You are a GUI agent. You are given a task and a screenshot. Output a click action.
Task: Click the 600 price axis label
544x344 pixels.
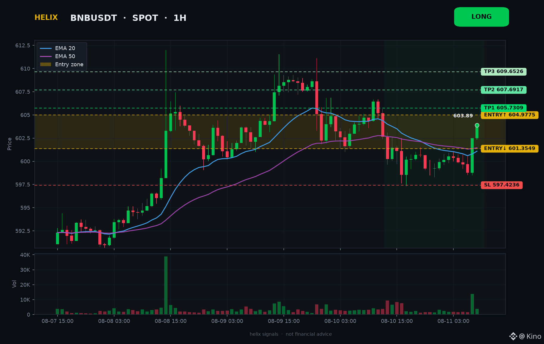(25, 161)
